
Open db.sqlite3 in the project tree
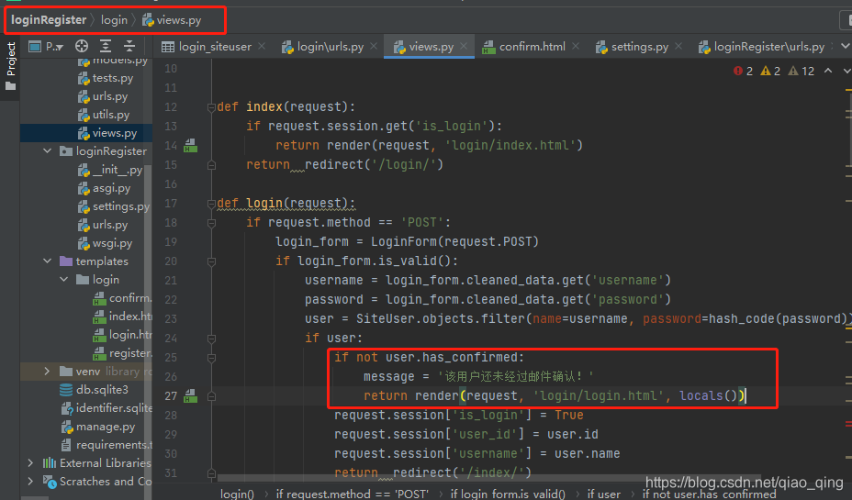pyautogui.click(x=94, y=390)
